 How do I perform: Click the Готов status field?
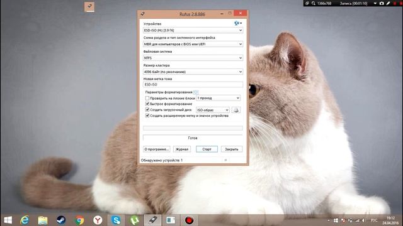pos(193,138)
